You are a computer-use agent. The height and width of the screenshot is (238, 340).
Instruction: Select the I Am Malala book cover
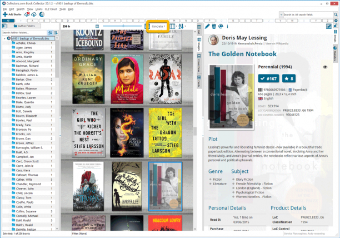(127, 79)
